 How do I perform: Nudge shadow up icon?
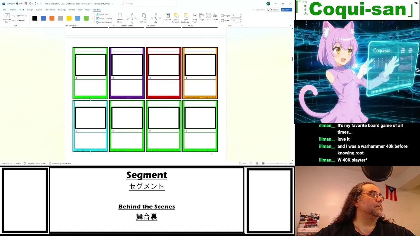pyautogui.click(x=132, y=15)
